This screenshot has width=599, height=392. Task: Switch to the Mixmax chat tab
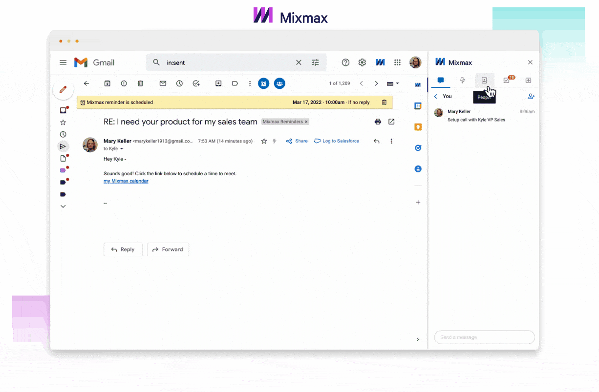tap(441, 81)
